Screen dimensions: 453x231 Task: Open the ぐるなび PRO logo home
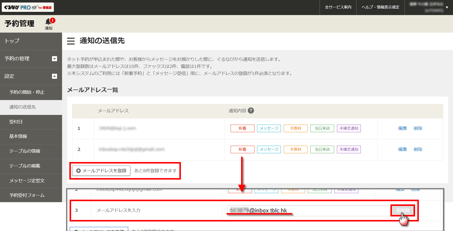(28, 7)
